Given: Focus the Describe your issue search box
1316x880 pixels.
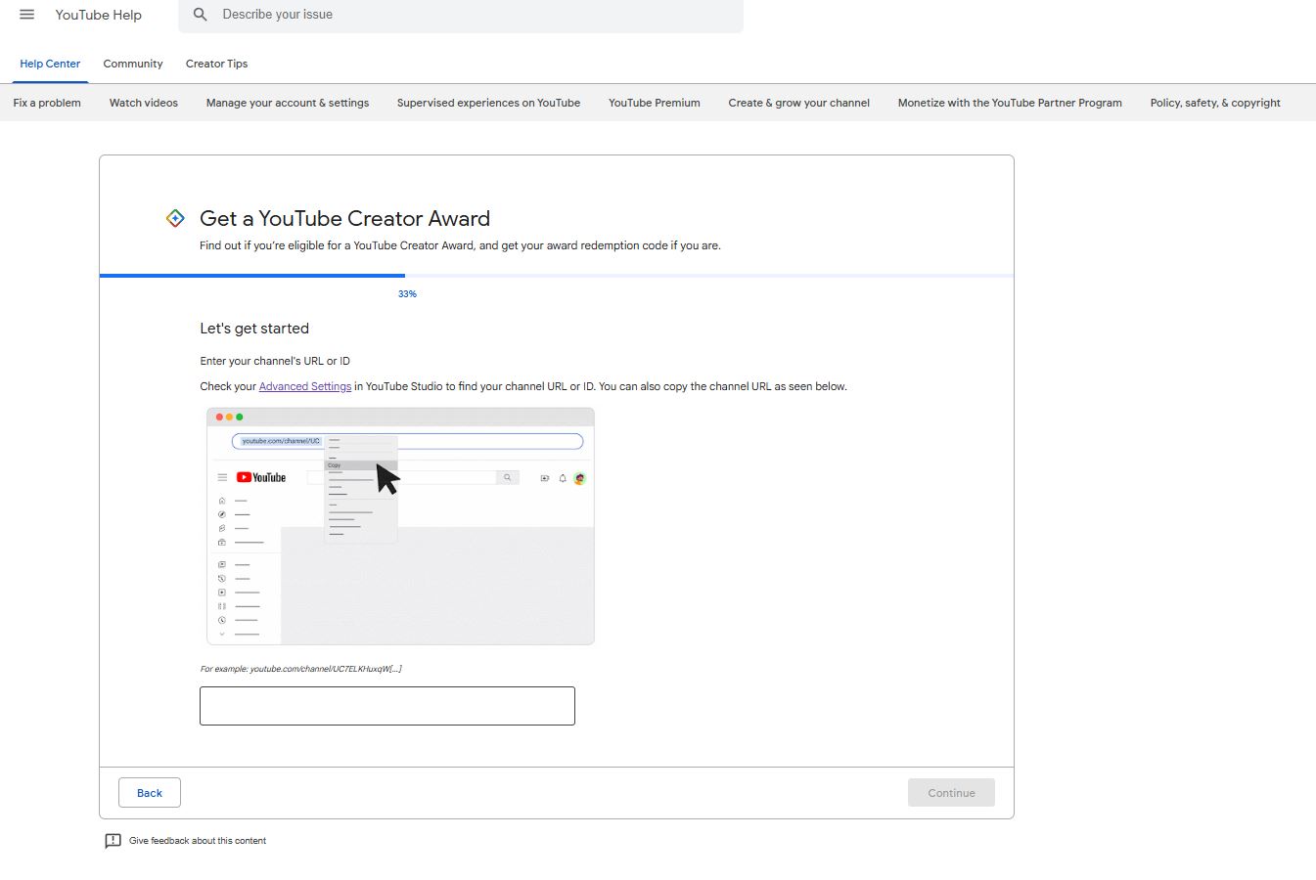Looking at the screenshot, I should (470, 15).
